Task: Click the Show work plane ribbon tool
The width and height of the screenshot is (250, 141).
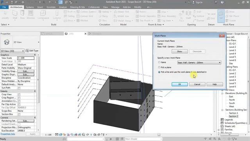Action: point(230,12)
